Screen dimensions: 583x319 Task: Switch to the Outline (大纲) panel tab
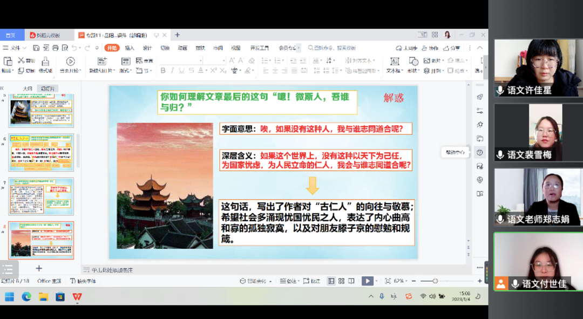pos(28,89)
